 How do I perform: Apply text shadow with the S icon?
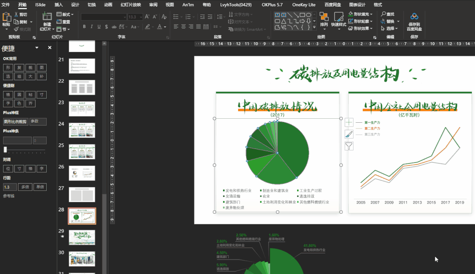(107, 27)
